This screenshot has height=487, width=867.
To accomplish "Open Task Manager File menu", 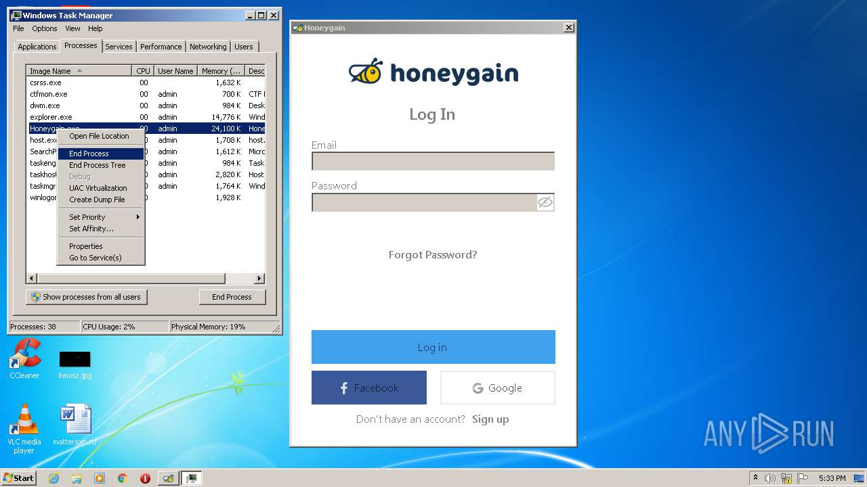I will (x=18, y=28).
